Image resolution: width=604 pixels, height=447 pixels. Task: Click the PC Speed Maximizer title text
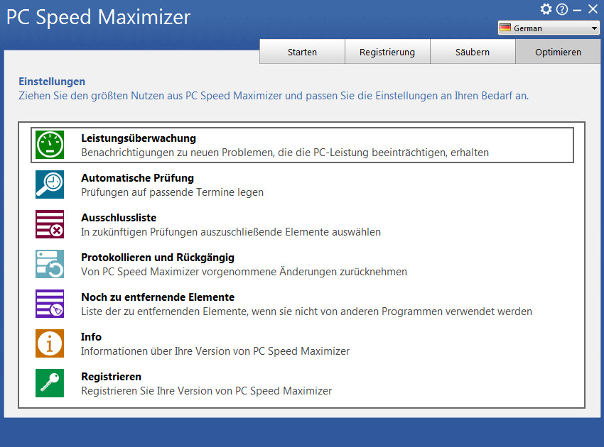coord(99,17)
